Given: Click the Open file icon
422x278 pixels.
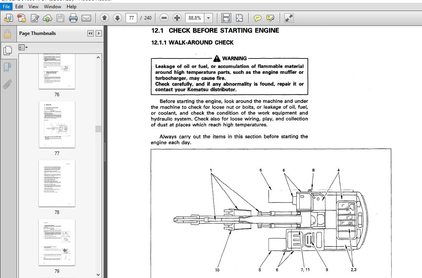Looking at the screenshot, I should (x=9, y=18).
